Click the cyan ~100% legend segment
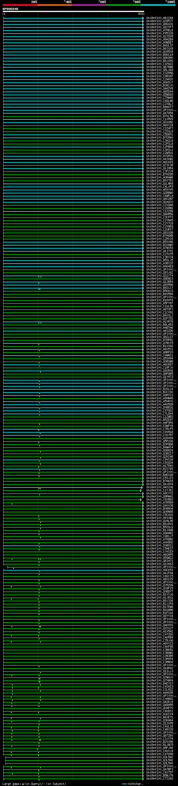178x786 pixels. tap(158, 5)
